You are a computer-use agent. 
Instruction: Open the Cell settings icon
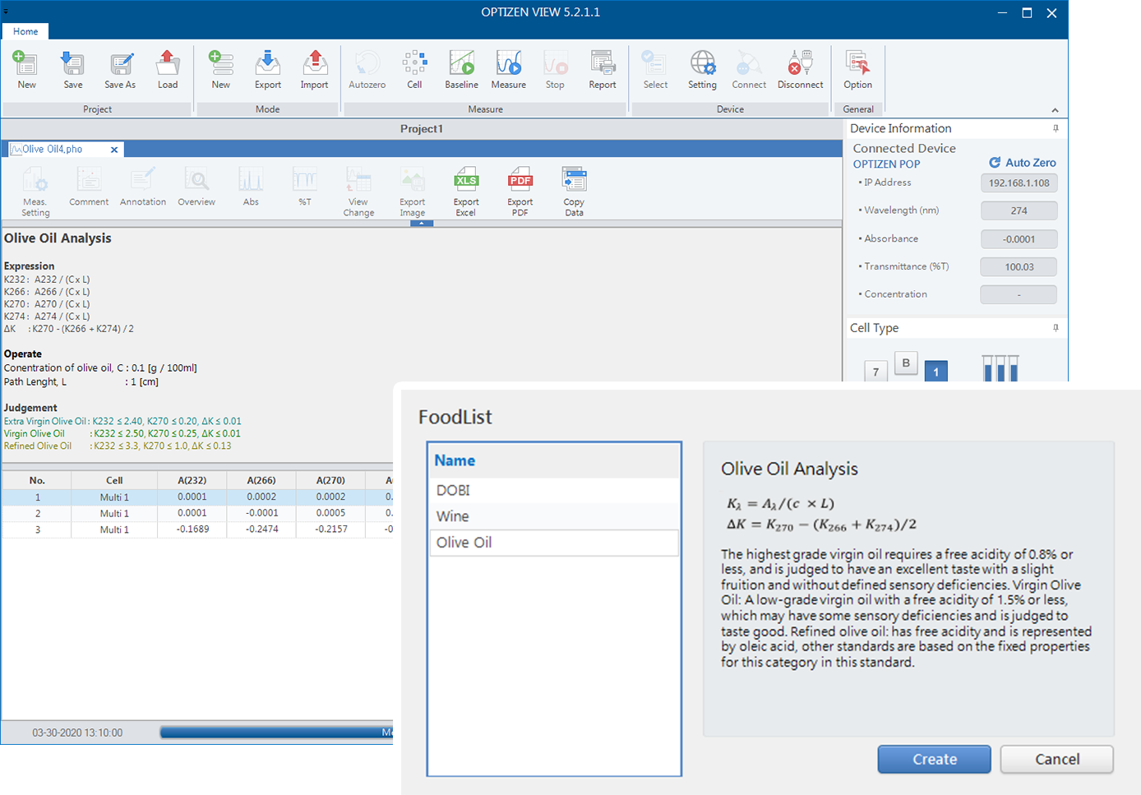tap(414, 70)
